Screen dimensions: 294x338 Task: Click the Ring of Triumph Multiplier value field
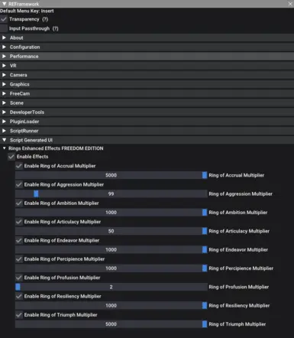coord(111,324)
